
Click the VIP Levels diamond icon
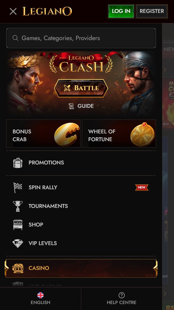18,243
